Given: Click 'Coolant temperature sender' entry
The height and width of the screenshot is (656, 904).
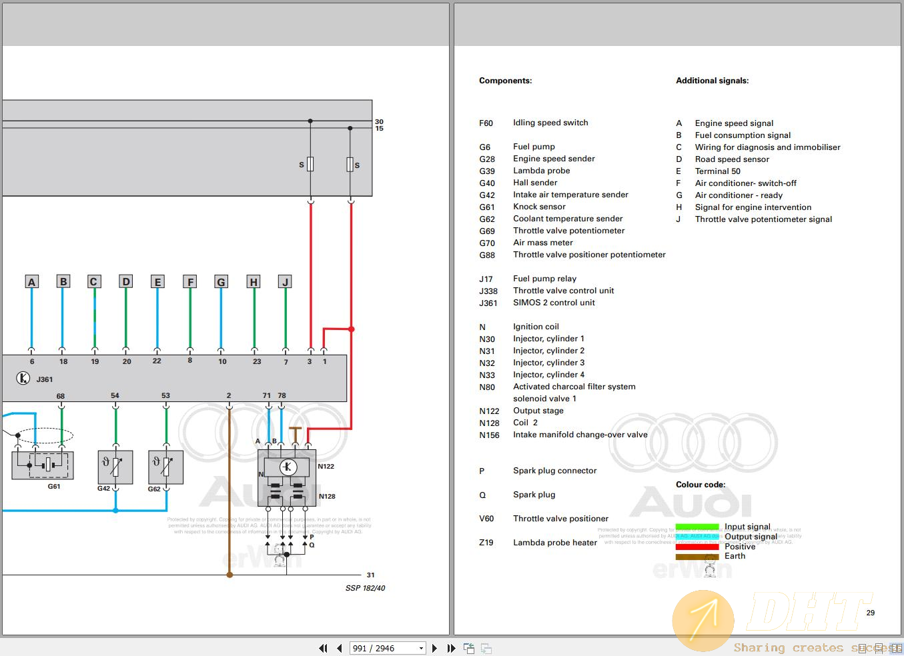Looking at the screenshot, I should coord(568,219).
